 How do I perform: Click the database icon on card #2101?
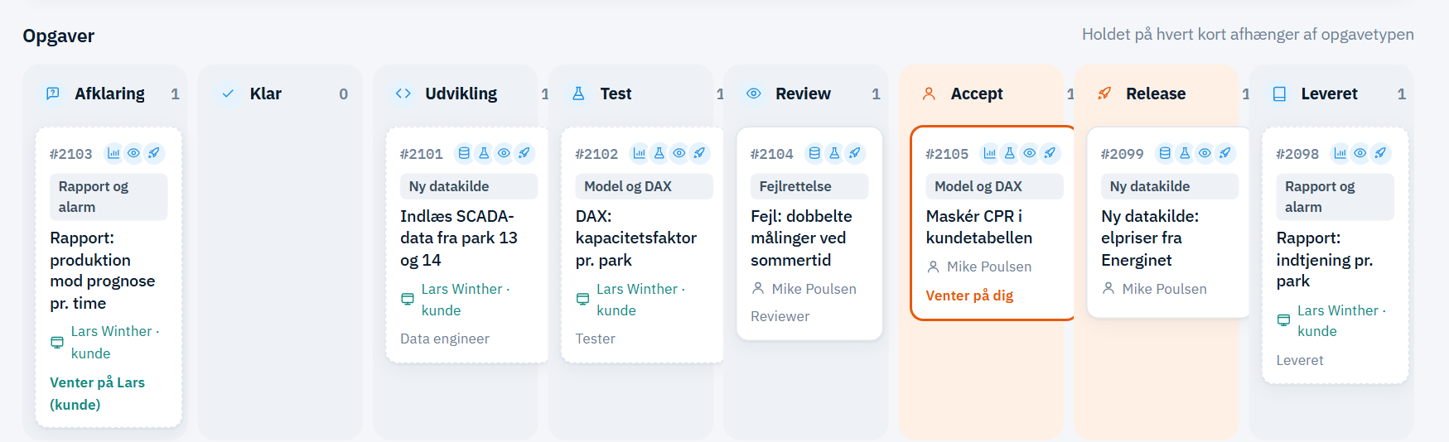coord(464,153)
